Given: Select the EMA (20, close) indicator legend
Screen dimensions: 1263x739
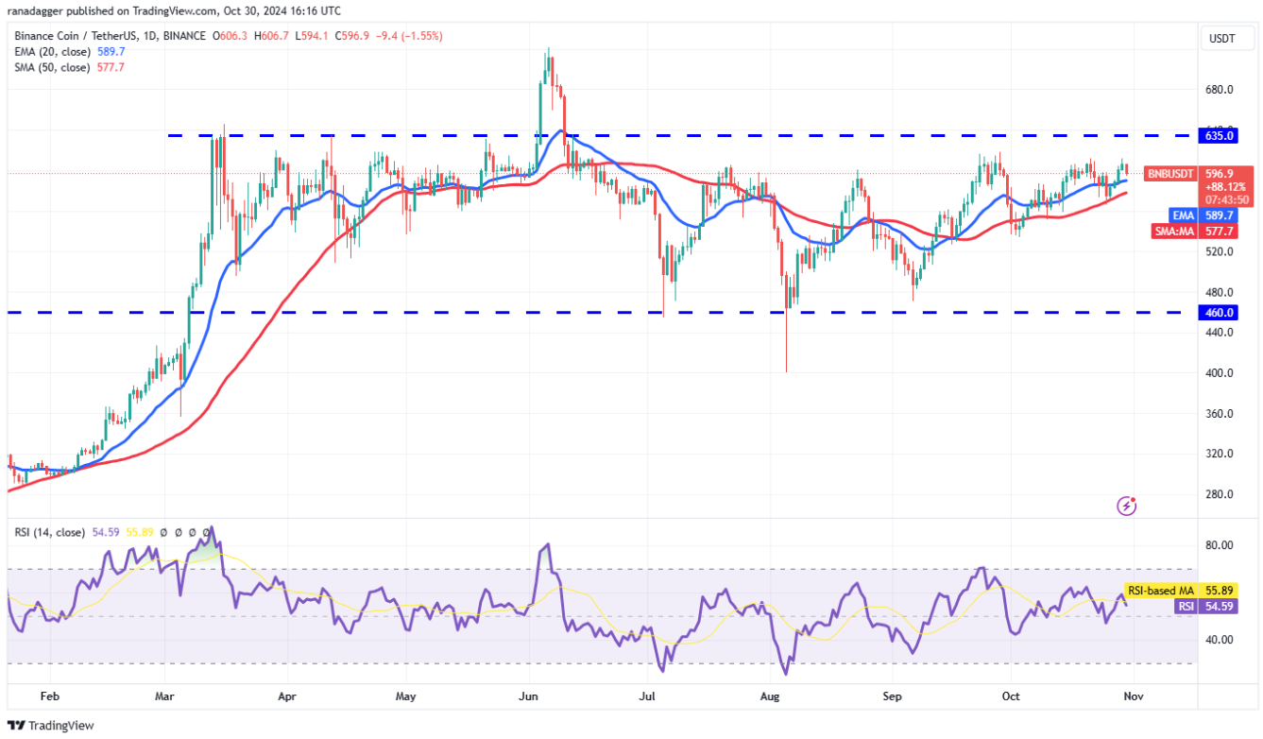Looking at the screenshot, I should [x=52, y=52].
